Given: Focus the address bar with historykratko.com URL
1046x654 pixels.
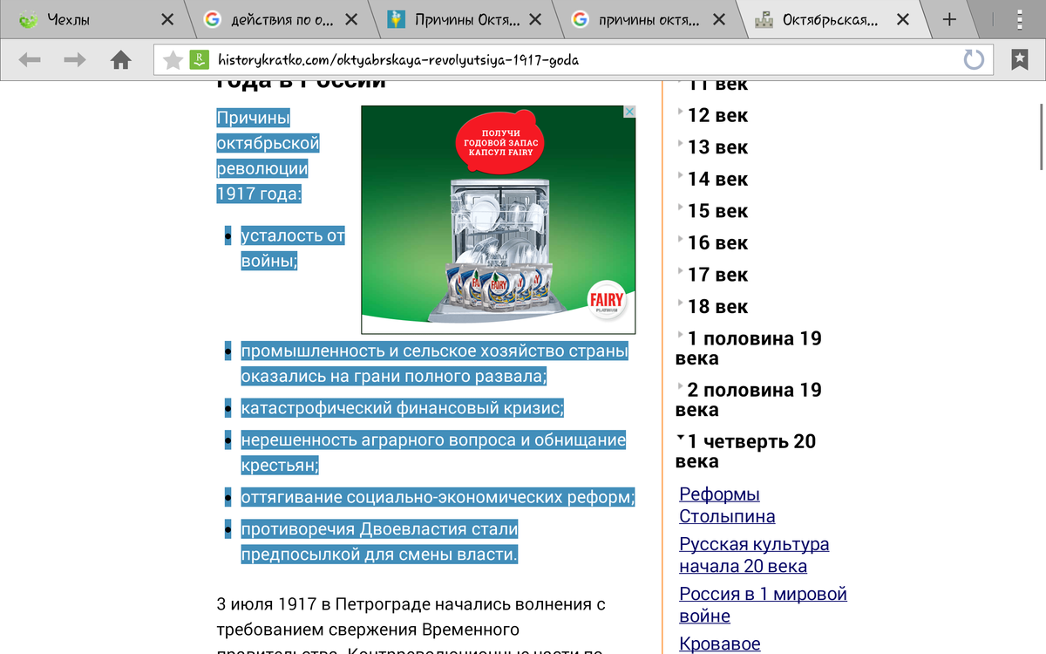Looking at the screenshot, I should click(574, 59).
